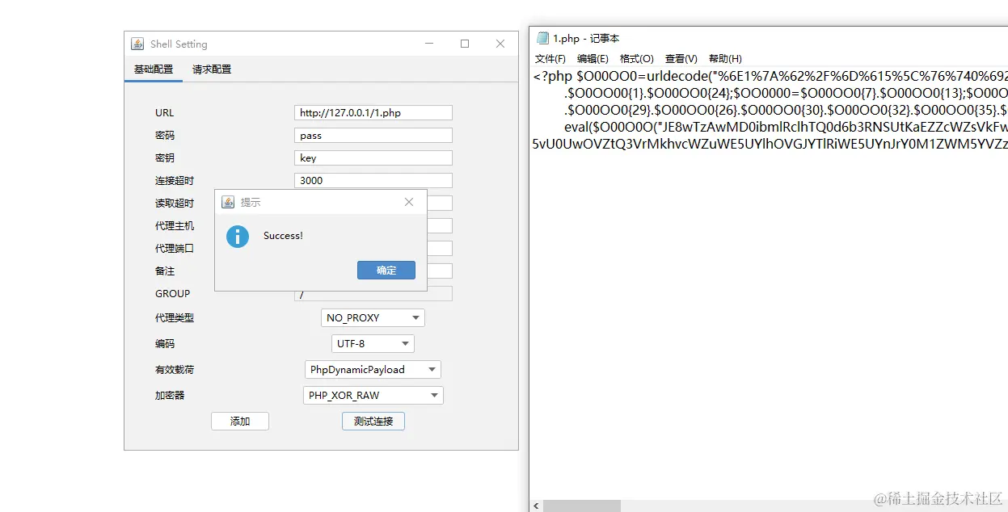Click the Shell Setting title text
The width and height of the screenshot is (1008, 512).
pos(179,44)
